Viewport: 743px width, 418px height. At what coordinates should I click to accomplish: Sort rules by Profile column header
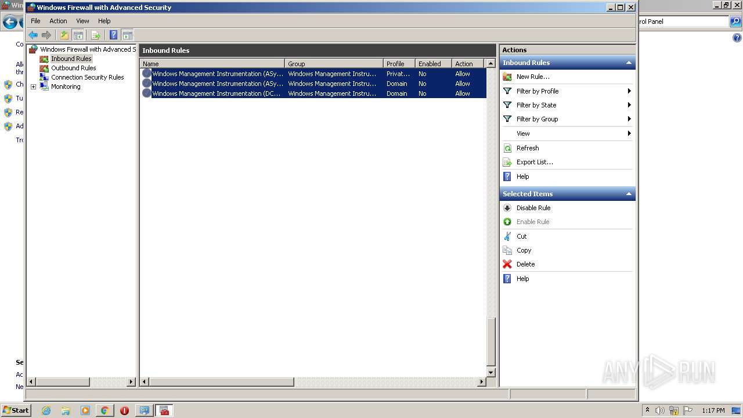pyautogui.click(x=399, y=64)
